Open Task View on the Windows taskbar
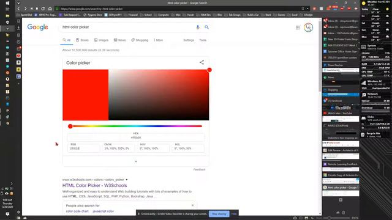 click(7, 9)
